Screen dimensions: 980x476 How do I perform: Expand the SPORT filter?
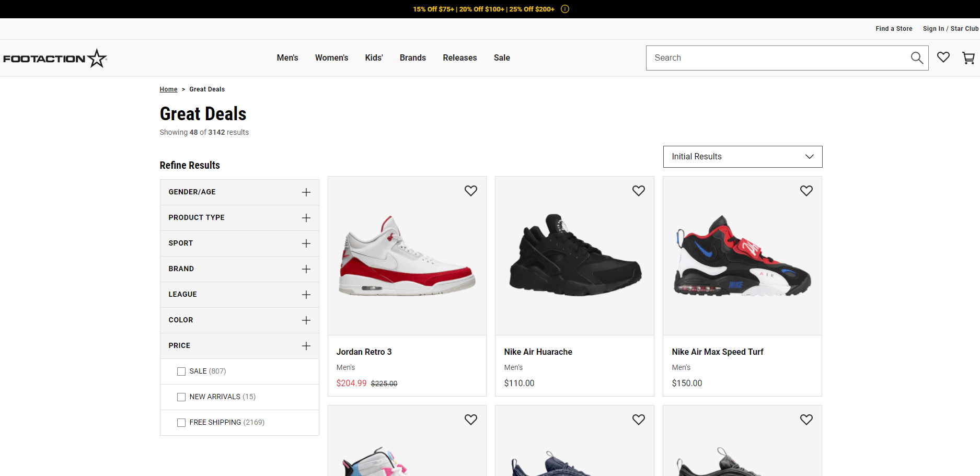[x=239, y=243]
